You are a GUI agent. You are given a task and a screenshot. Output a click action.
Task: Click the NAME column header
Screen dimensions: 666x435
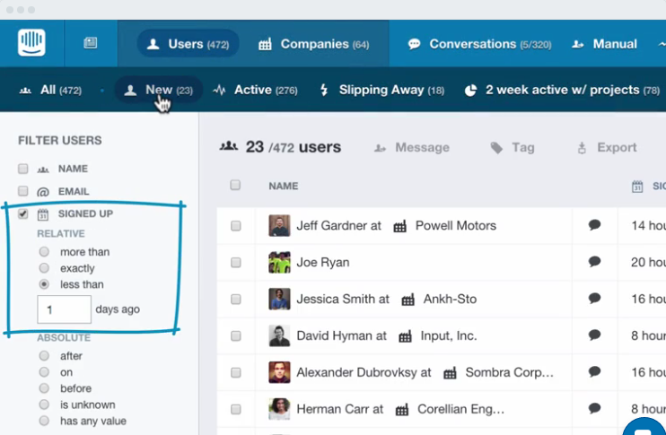[284, 186]
